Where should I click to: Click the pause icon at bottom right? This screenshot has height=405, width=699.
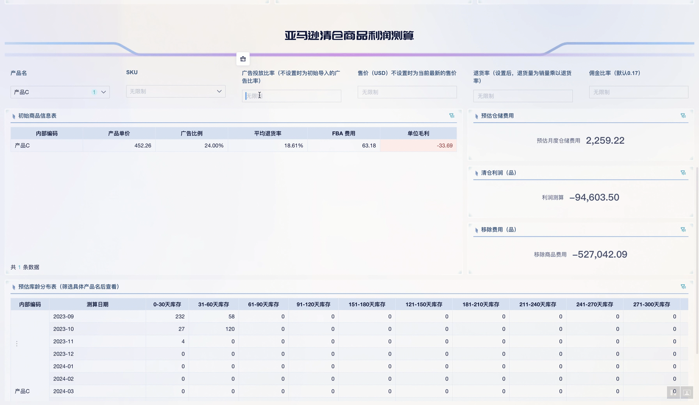(673, 392)
